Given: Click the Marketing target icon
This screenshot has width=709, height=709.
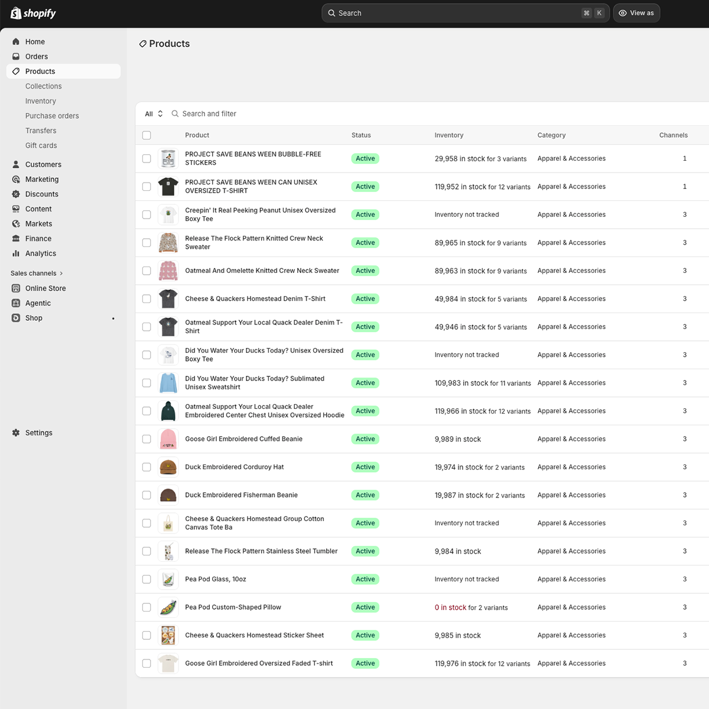Looking at the screenshot, I should pyautogui.click(x=16, y=180).
